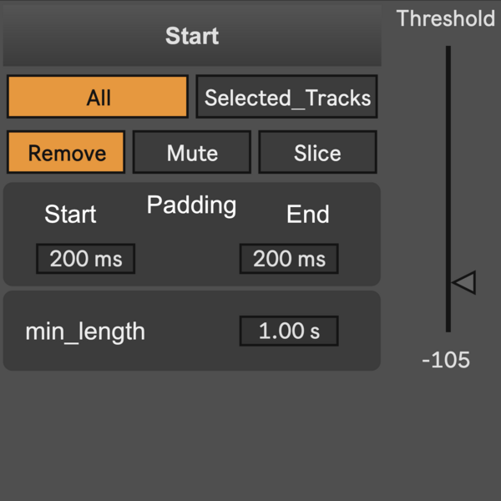Click the Padding heading label
Screen dimensions: 501x501
tap(191, 205)
